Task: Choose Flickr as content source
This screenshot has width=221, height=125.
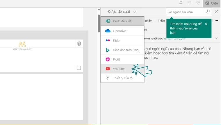Action: [x=122, y=41]
